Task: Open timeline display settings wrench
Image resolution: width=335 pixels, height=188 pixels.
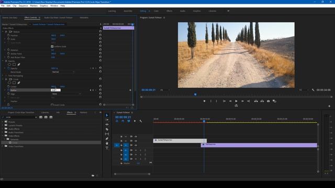Action: click(141, 121)
